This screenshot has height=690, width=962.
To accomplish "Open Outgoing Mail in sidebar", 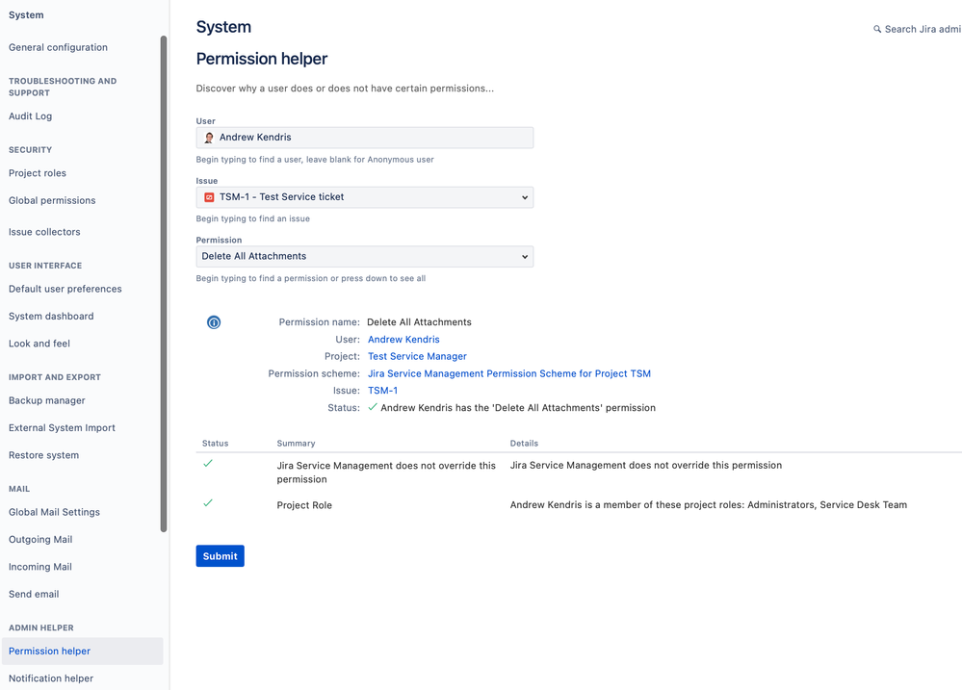I will click(x=40, y=540).
